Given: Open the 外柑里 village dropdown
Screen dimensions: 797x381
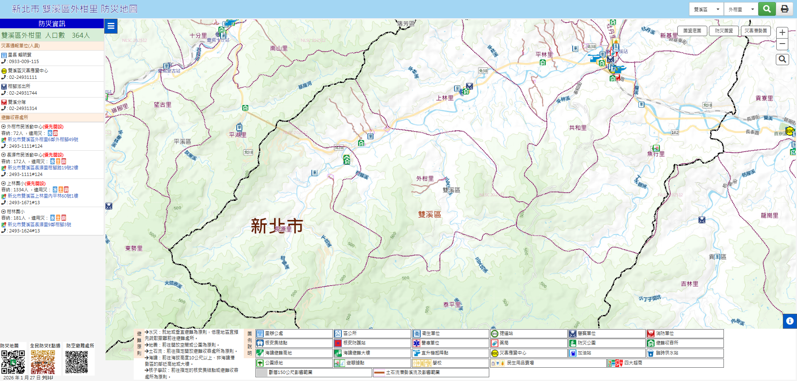Looking at the screenshot, I should [x=741, y=9].
